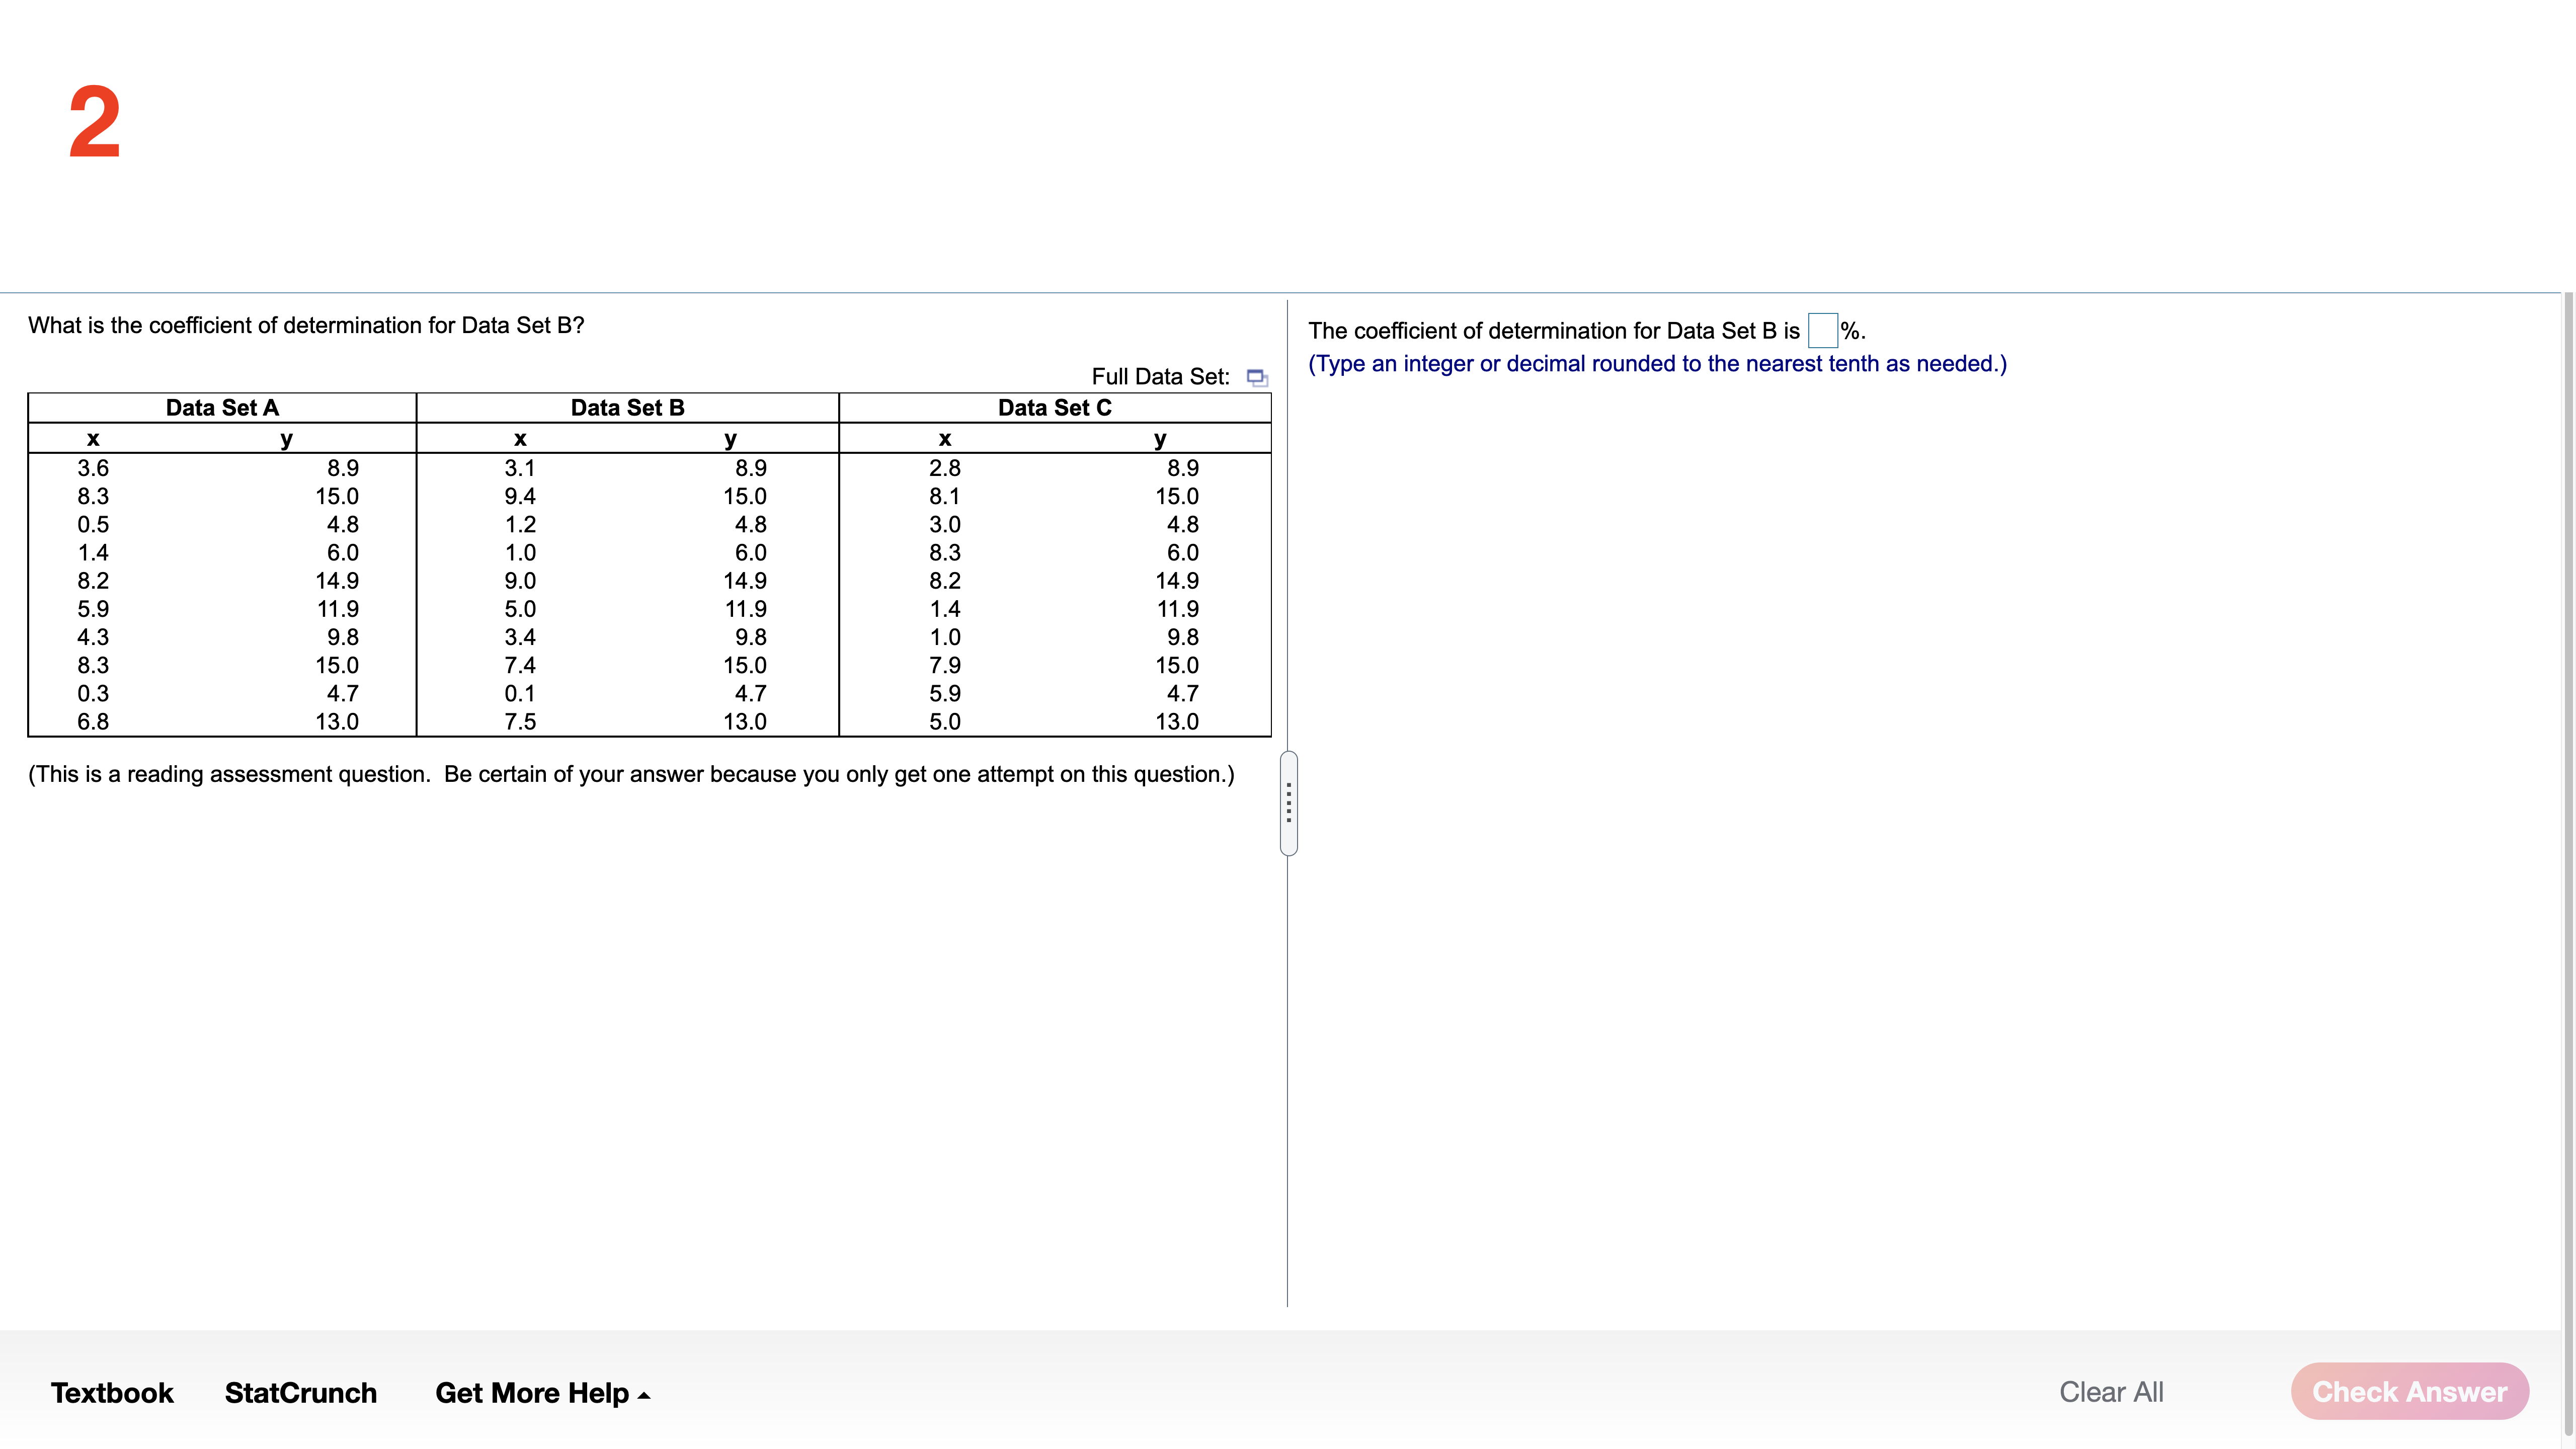Image resolution: width=2576 pixels, height=1449 pixels.
Task: Select the Data Set B column header
Action: (x=627, y=407)
